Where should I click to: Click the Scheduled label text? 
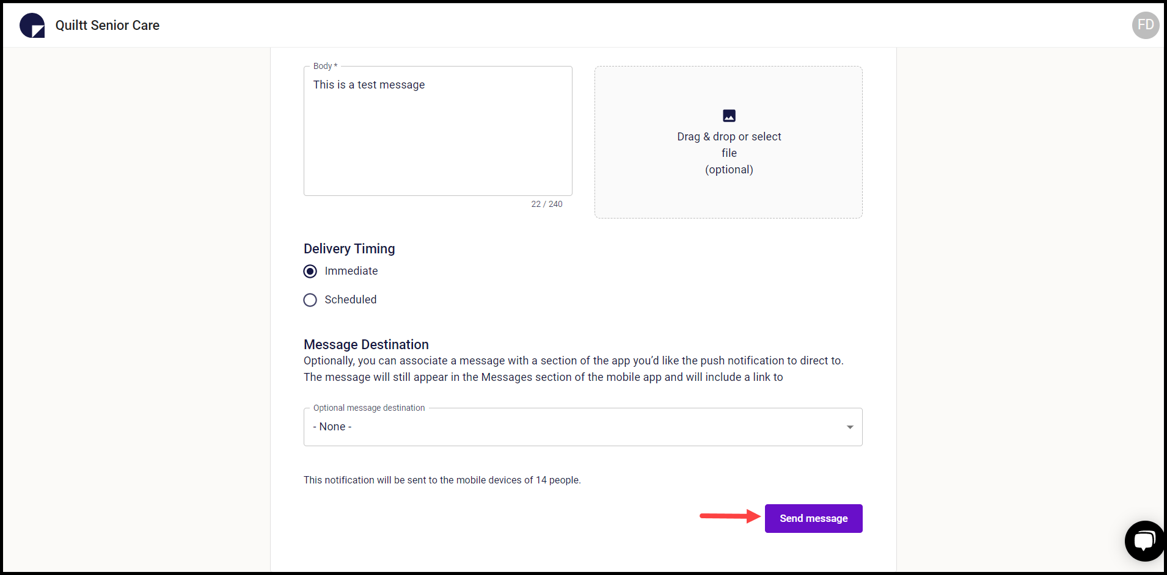tap(351, 300)
